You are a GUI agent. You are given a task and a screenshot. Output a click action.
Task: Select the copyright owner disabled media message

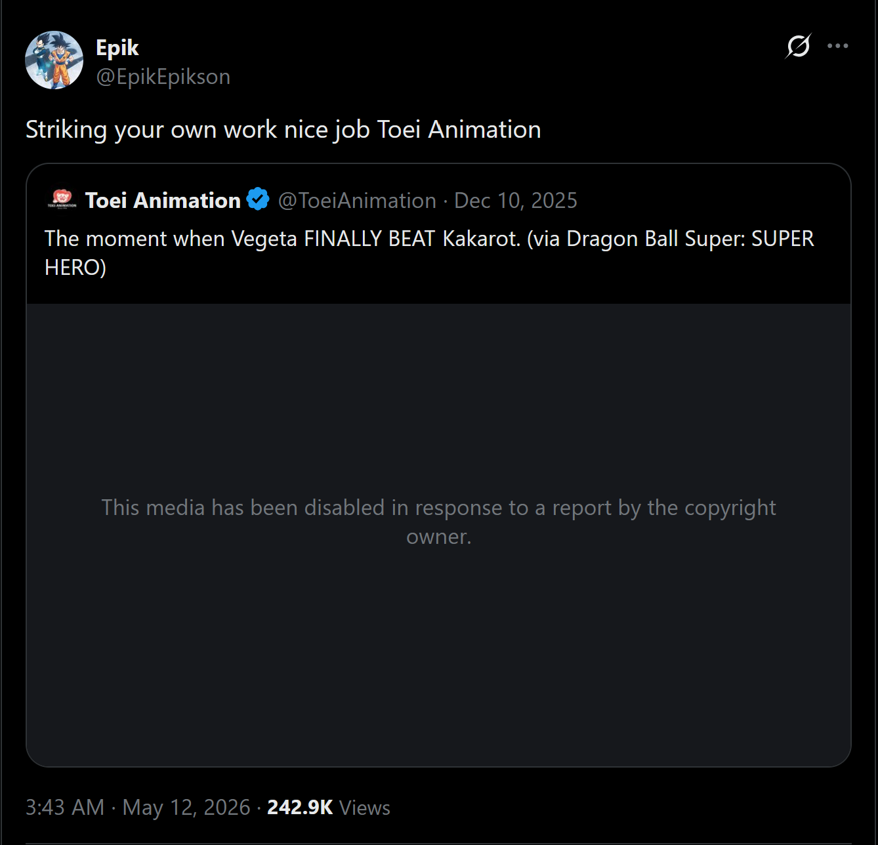tap(438, 522)
